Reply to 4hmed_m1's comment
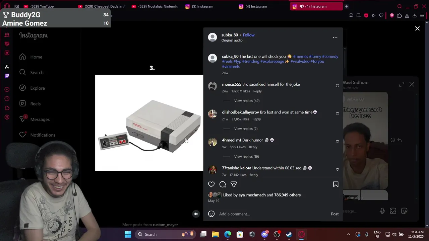Viewport: 429px width, 241px height. click(x=253, y=147)
